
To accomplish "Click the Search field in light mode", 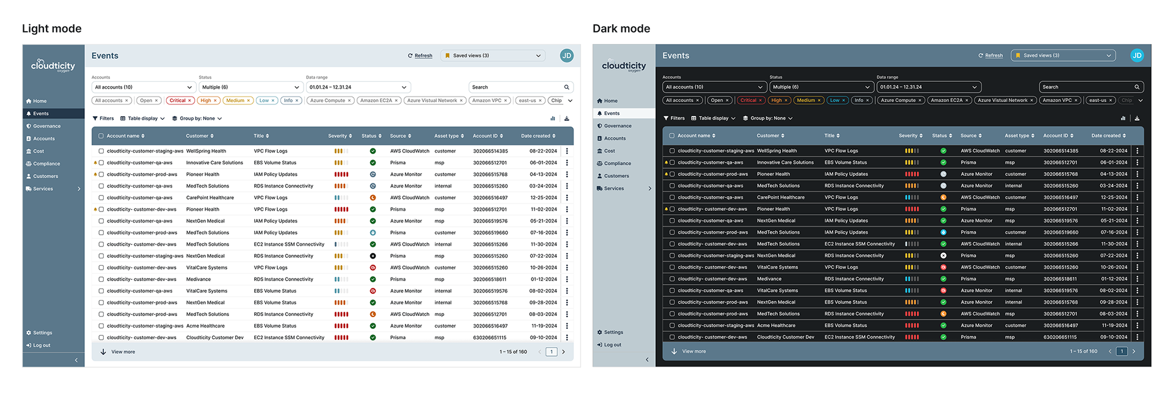I will [x=521, y=87].
